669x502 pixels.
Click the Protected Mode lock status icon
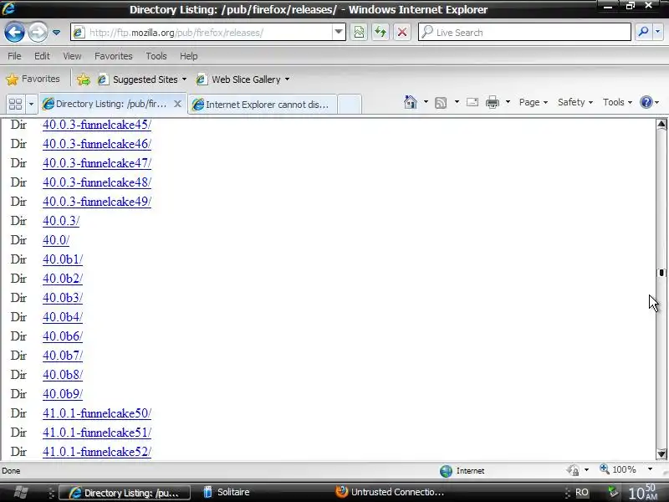[573, 470]
